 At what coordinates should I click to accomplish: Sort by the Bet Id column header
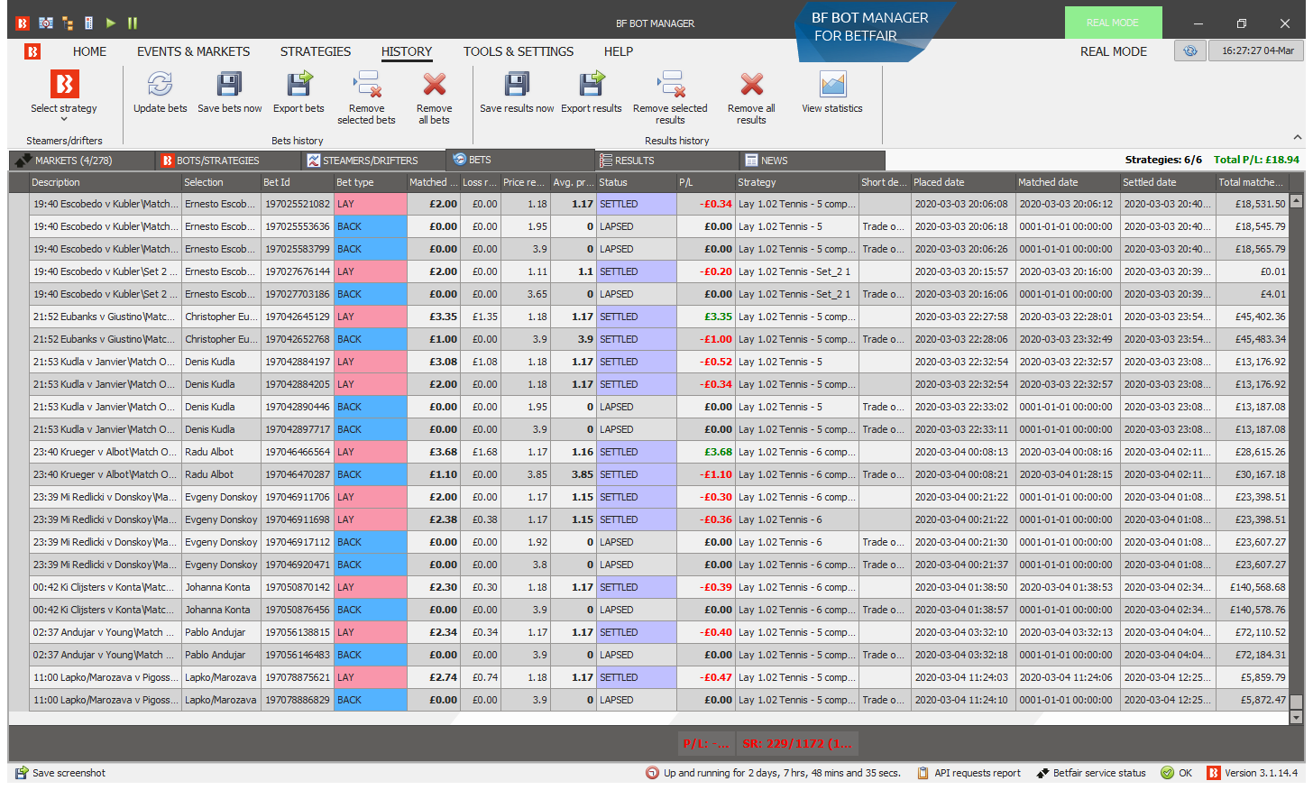pyautogui.click(x=297, y=182)
